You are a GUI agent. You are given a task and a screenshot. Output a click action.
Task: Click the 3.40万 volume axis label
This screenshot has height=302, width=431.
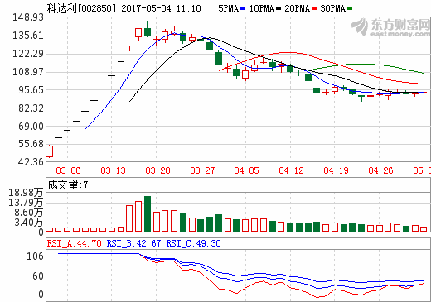pyautogui.click(x=29, y=223)
